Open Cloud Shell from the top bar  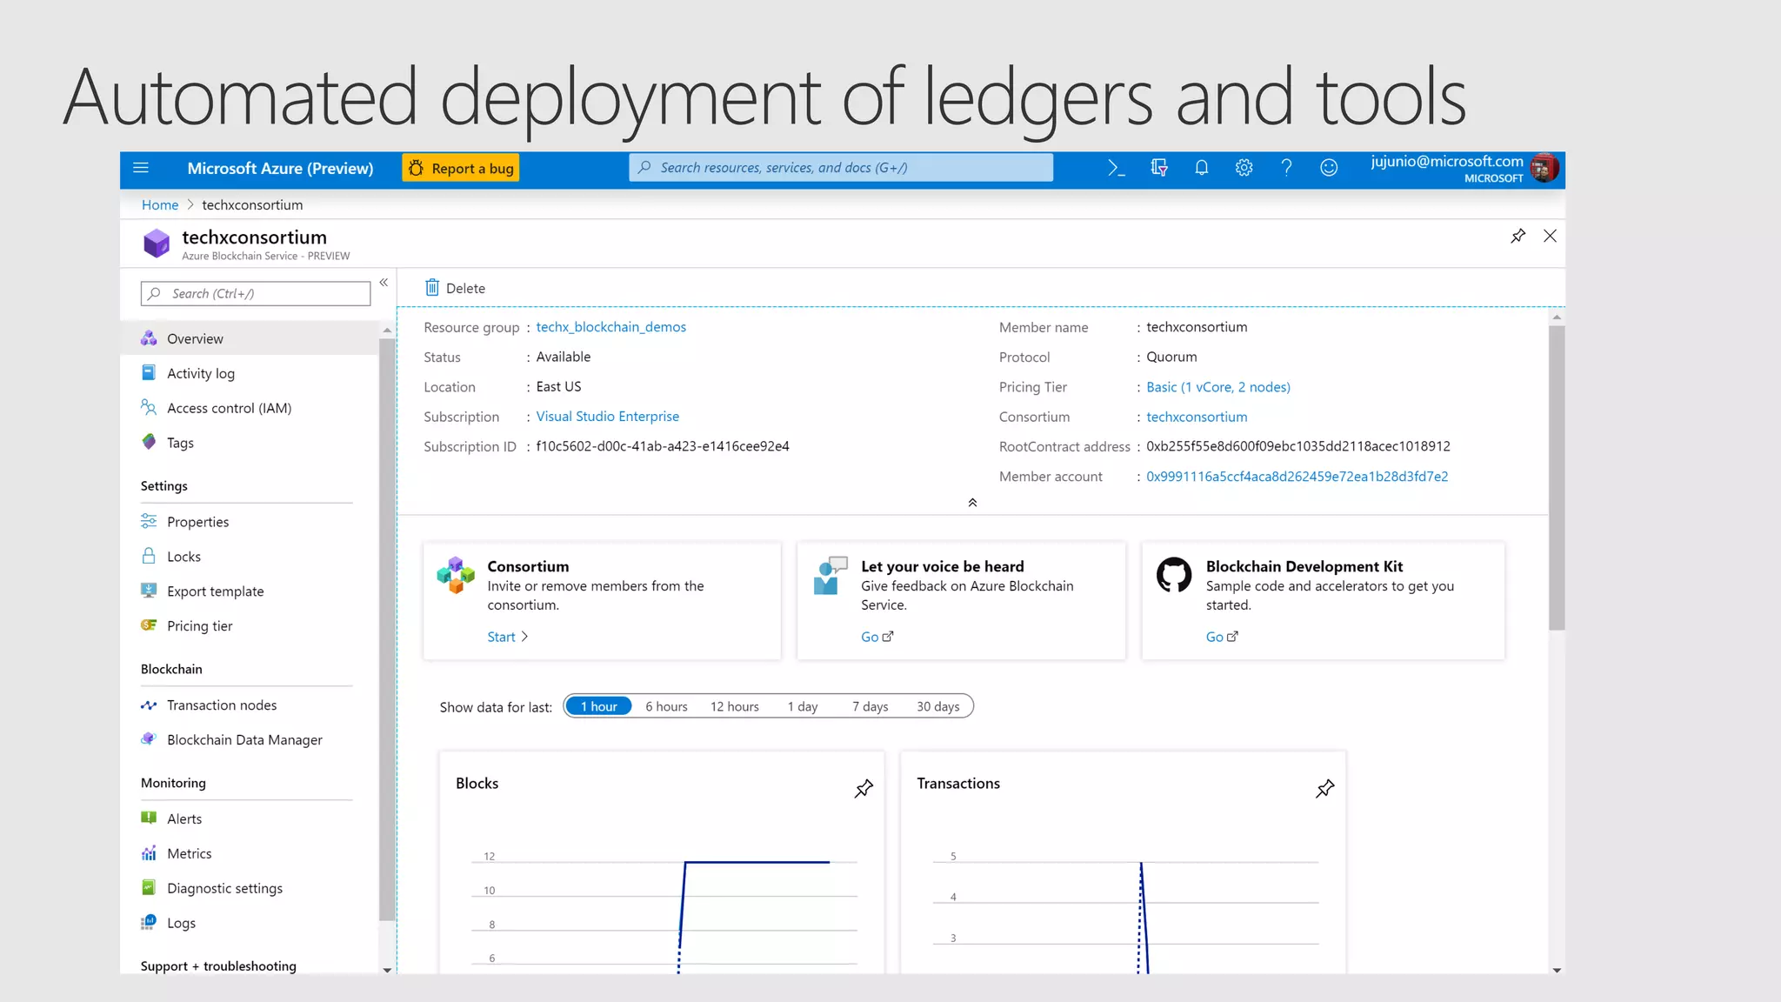(1117, 168)
